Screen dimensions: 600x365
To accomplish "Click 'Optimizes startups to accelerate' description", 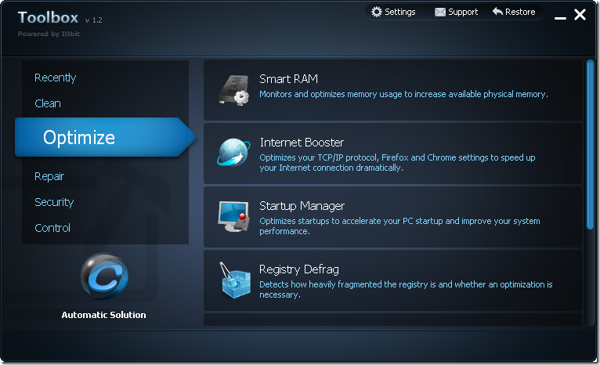I will [x=399, y=226].
